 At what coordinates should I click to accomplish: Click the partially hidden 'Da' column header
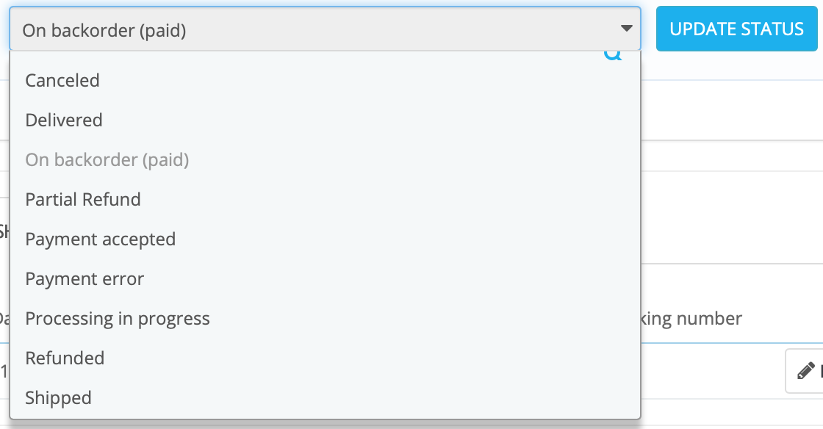coord(4,319)
